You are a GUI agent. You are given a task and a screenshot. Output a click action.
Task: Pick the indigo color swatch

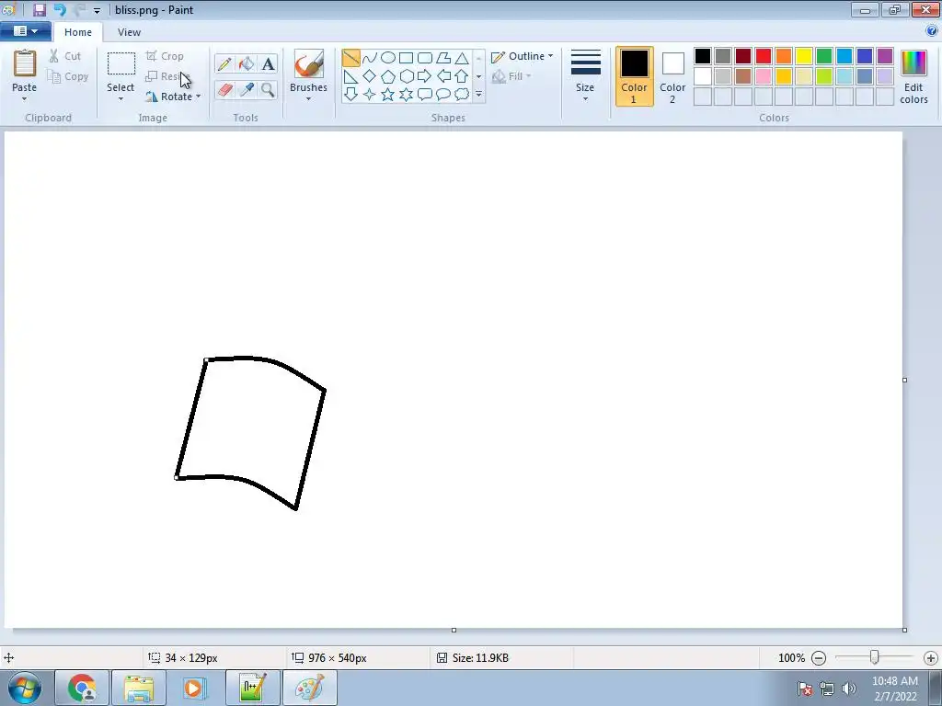pyautogui.click(x=865, y=56)
